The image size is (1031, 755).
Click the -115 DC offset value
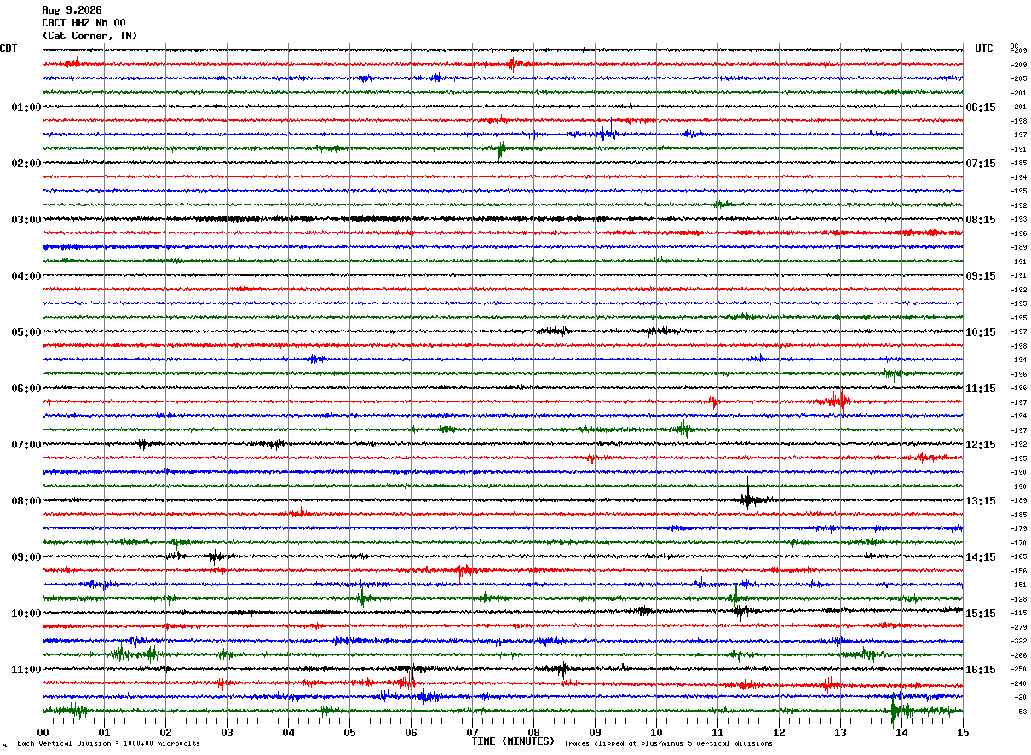1018,614
